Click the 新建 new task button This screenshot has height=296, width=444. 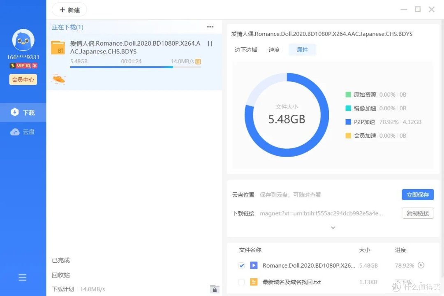69,10
